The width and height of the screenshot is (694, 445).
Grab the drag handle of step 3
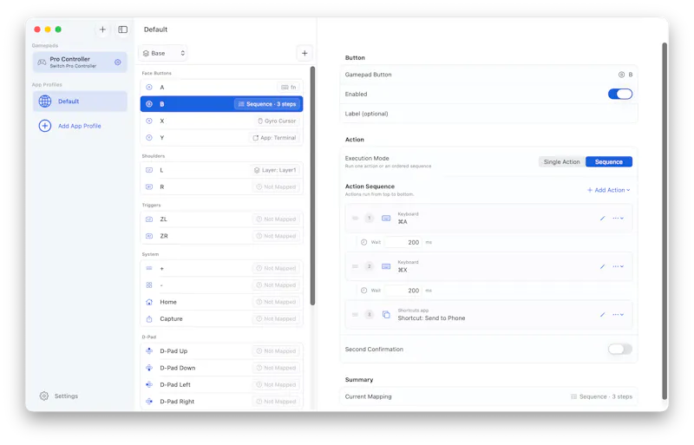(355, 315)
